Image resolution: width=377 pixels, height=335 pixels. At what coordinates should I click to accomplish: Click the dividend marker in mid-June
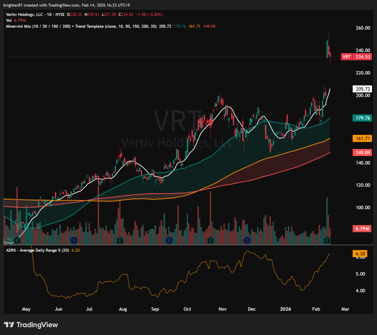73,240
